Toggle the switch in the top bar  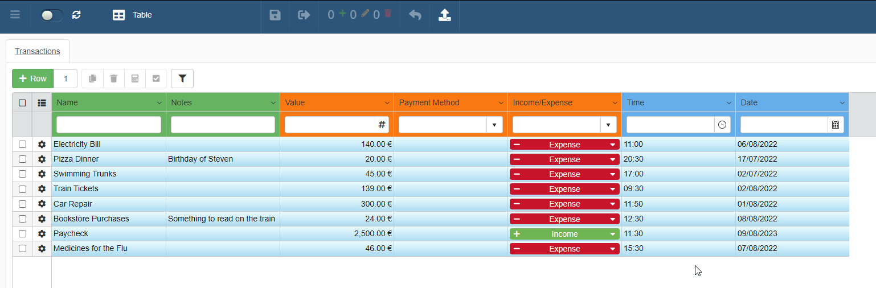click(52, 15)
